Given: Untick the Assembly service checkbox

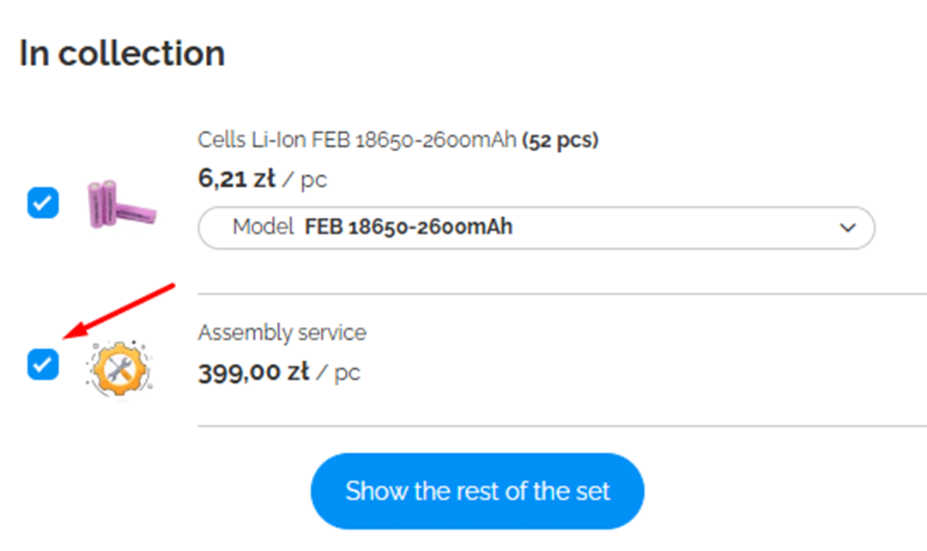Looking at the screenshot, I should (43, 364).
